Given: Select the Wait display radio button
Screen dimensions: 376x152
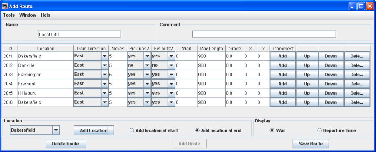Looking at the screenshot, I should point(278,130).
